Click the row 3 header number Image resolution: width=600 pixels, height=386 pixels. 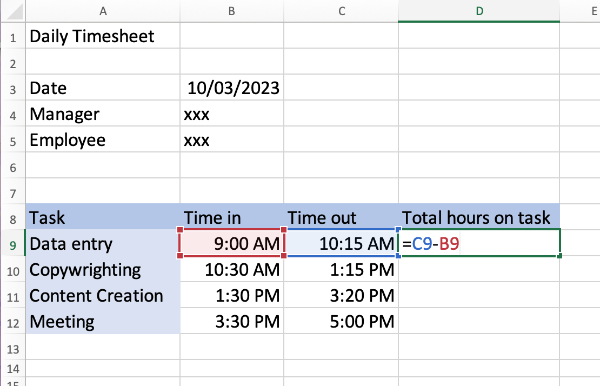pos(13,89)
